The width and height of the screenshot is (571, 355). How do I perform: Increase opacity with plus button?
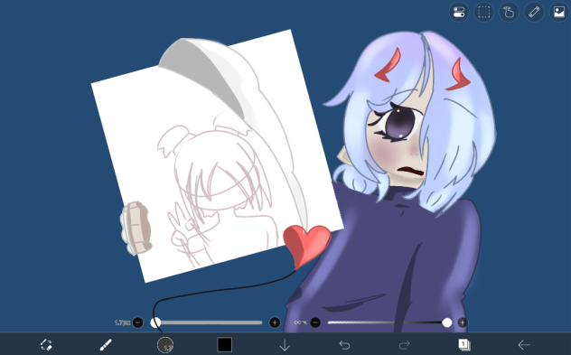click(463, 322)
